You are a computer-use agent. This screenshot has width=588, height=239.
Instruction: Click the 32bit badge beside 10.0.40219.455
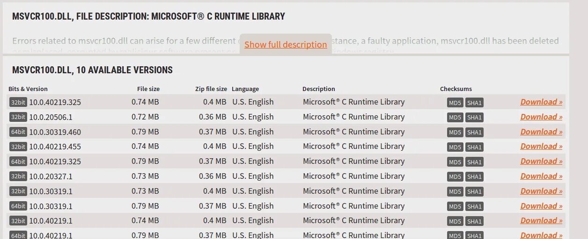18,147
